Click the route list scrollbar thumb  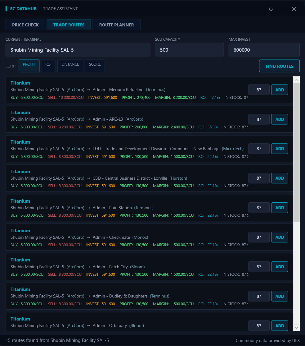(x=296, y=152)
